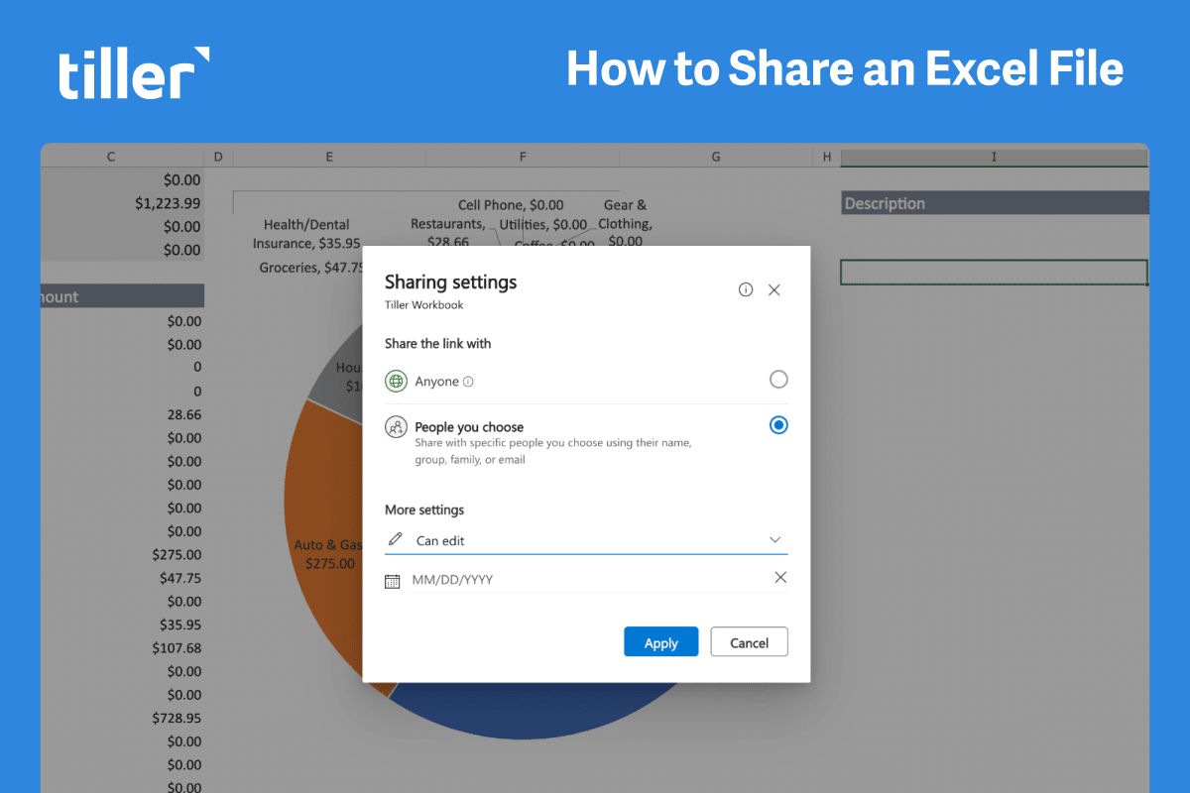Click the MM/DD/YYYY expiration date field
The image size is (1190, 793).
[585, 579]
